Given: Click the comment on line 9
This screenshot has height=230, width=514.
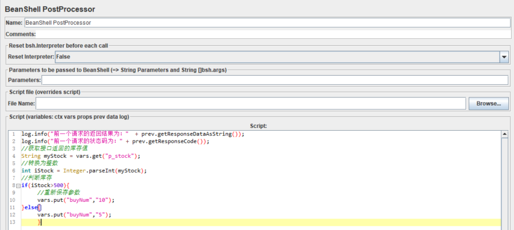Looking at the screenshot, I should coord(58,193).
